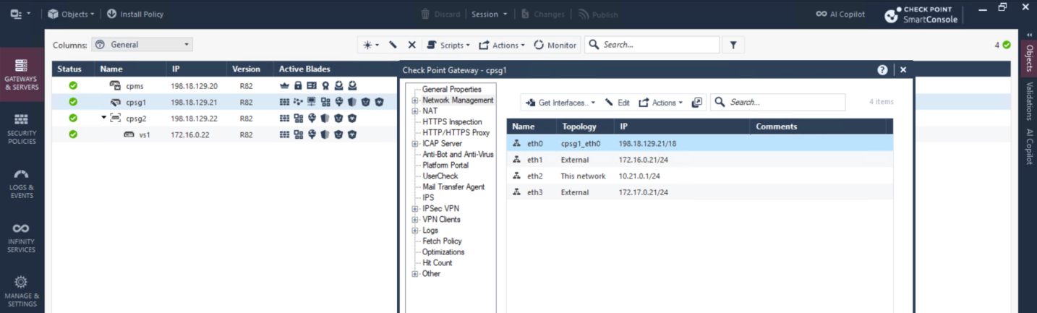Open the AI Copilot from the top bar

840,14
